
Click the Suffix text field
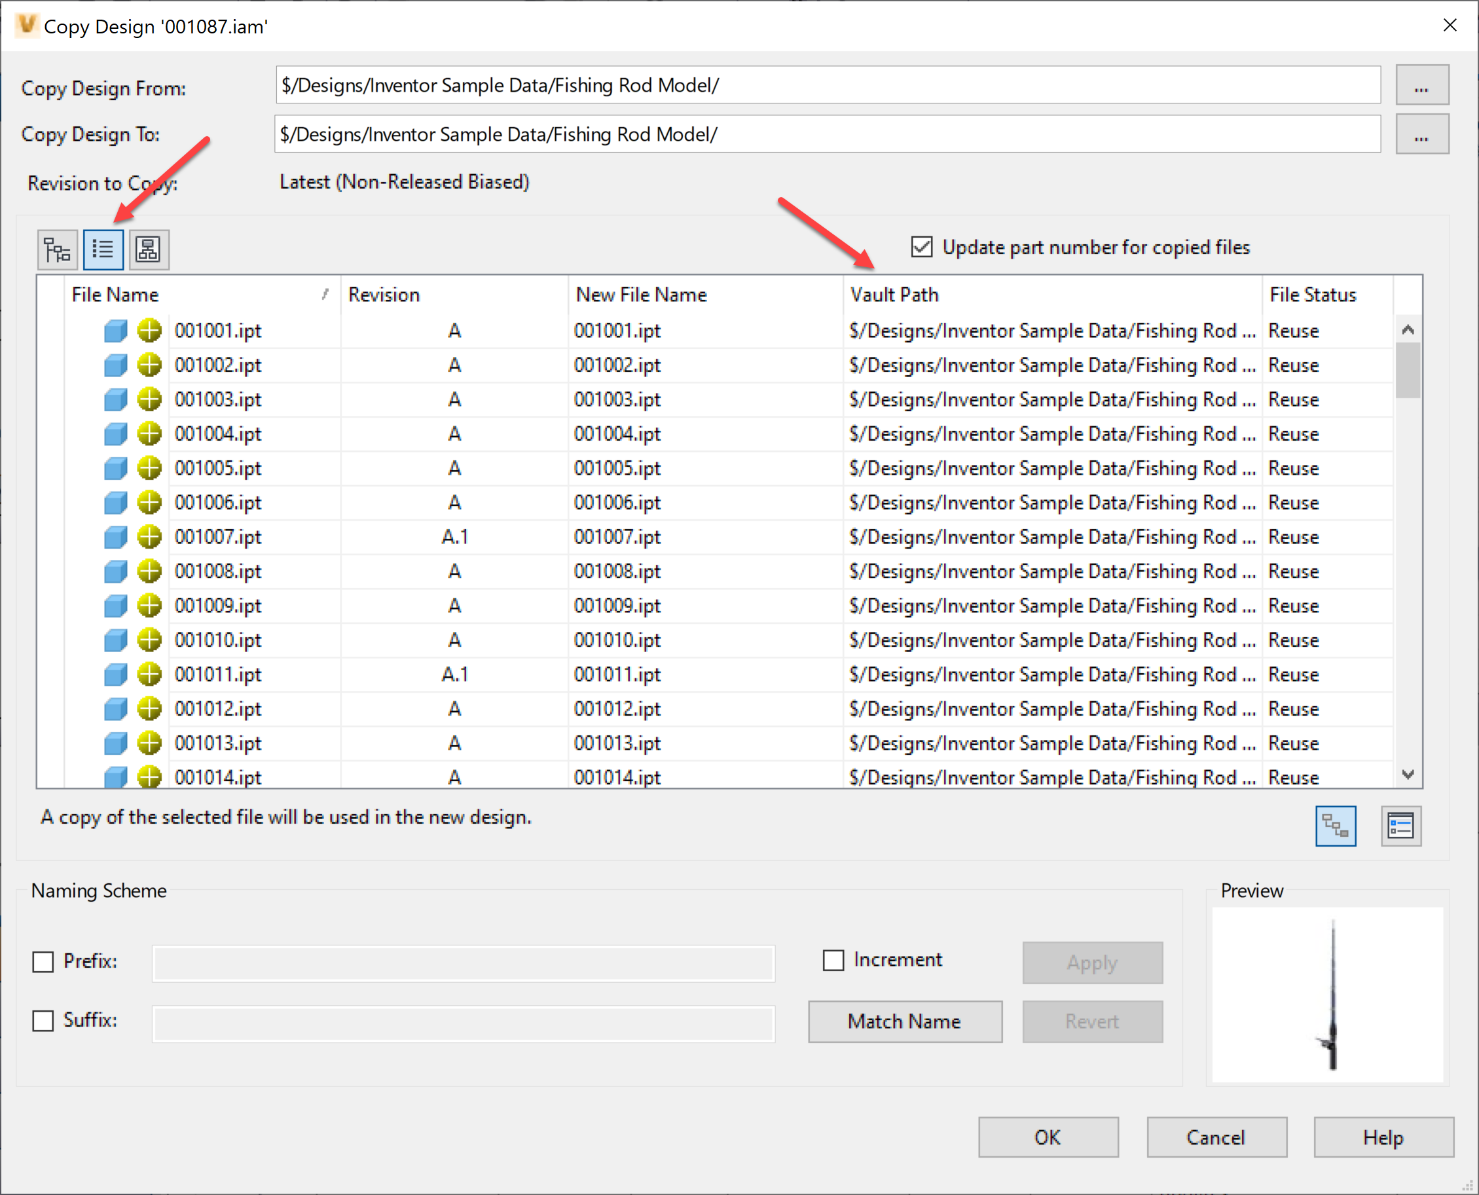[x=463, y=1023]
